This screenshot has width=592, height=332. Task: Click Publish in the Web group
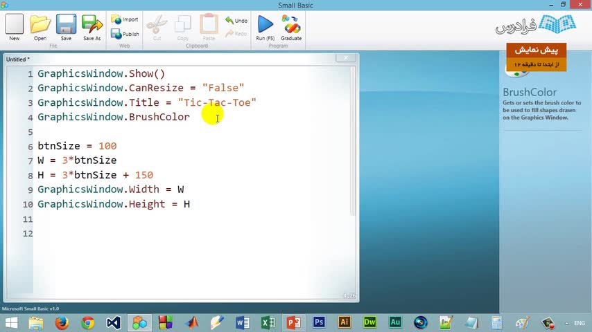tap(125, 34)
